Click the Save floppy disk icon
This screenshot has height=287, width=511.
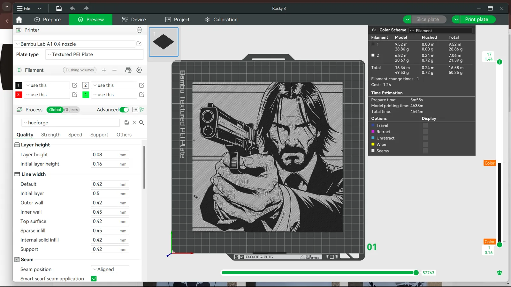pyautogui.click(x=59, y=8)
